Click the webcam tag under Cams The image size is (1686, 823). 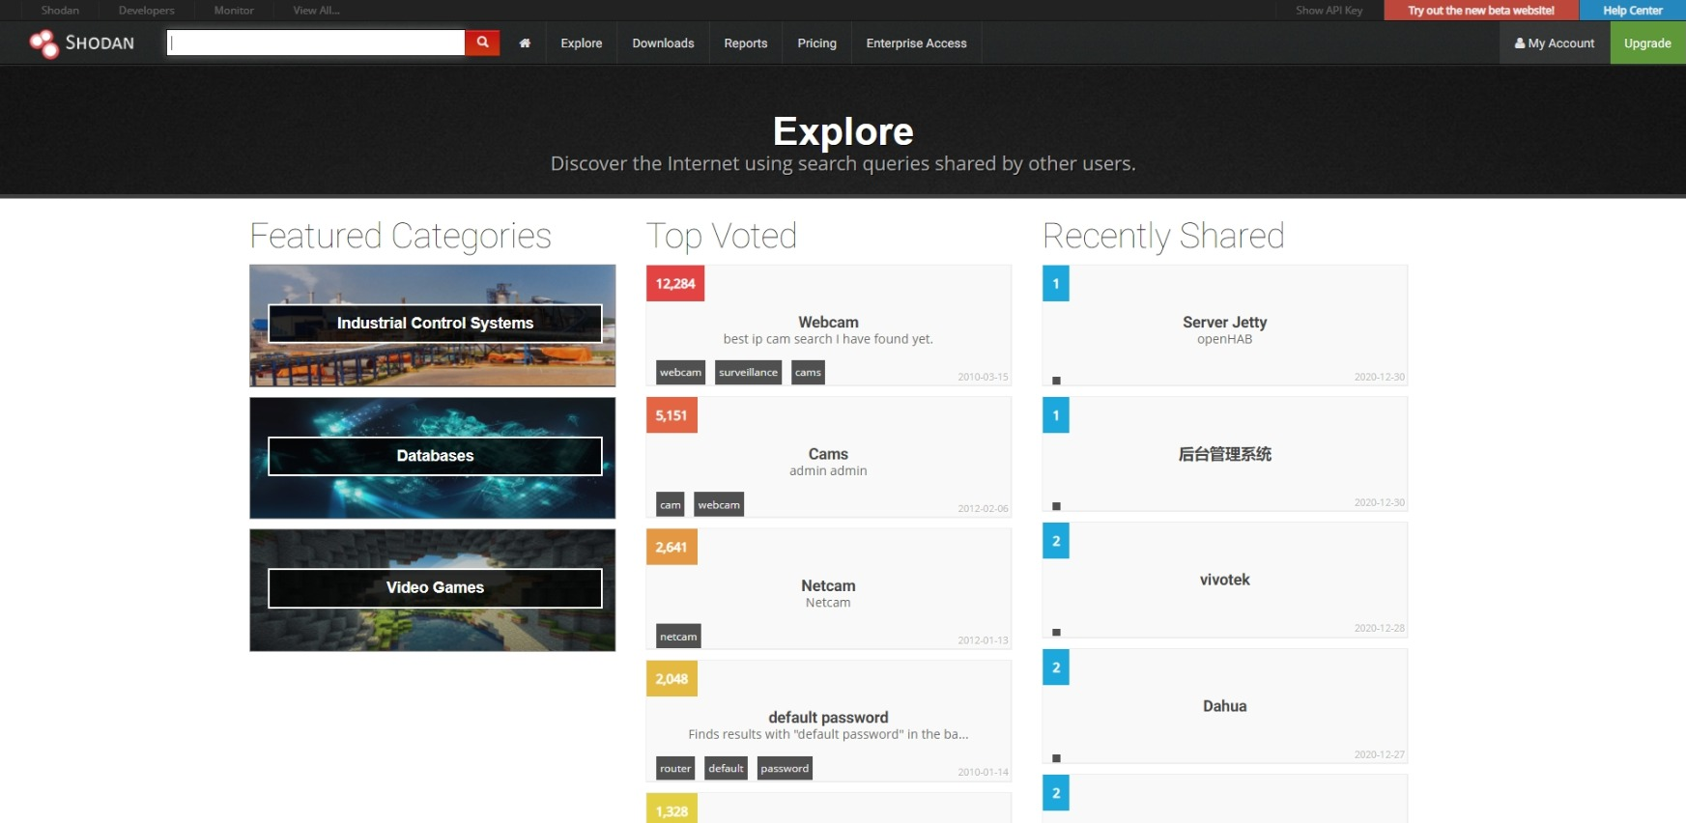point(719,505)
